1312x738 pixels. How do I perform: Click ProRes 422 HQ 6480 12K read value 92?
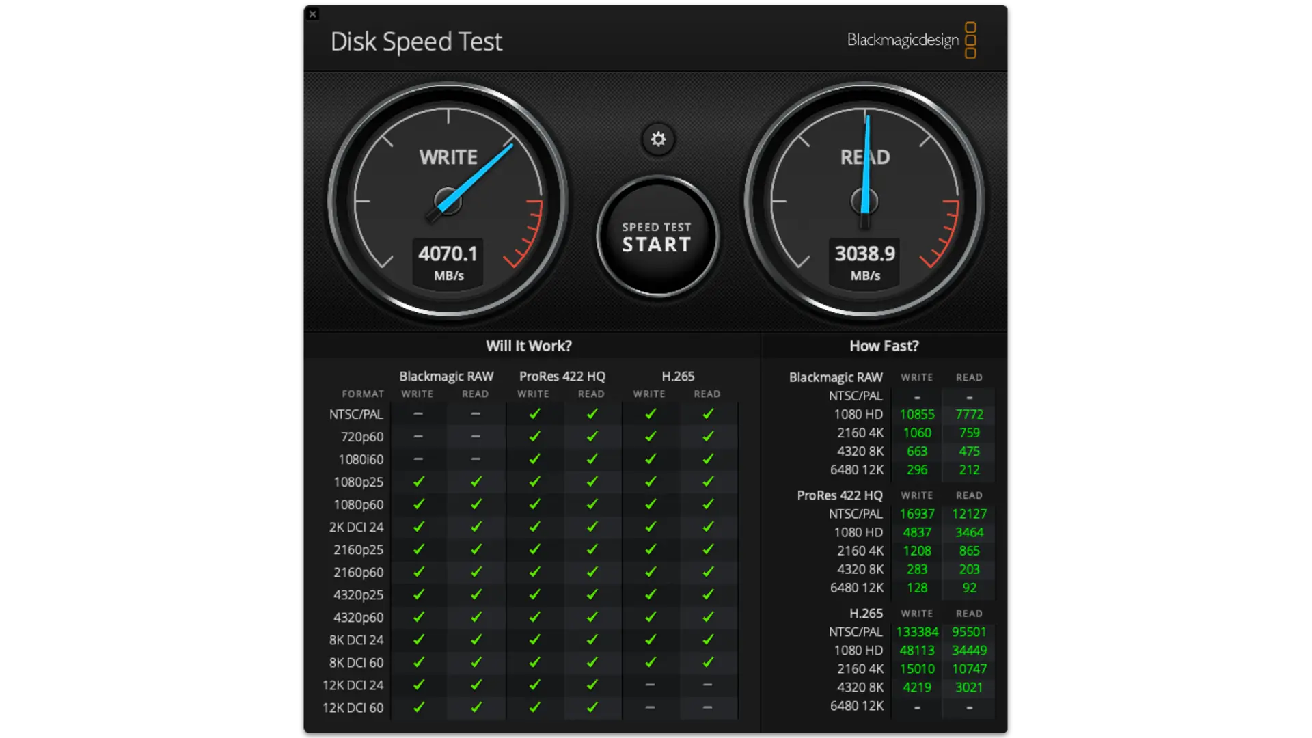pos(969,588)
